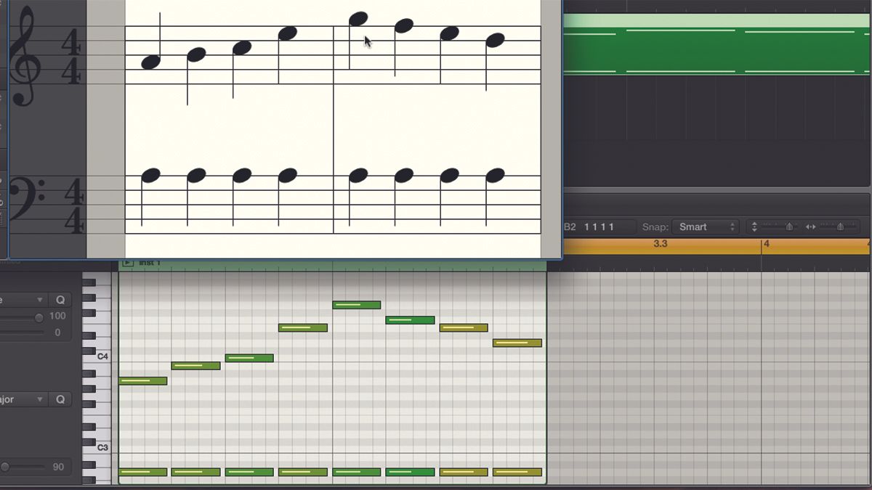Click the position display showing 1 1 1 1
Image resolution: width=872 pixels, height=490 pixels.
597,226
